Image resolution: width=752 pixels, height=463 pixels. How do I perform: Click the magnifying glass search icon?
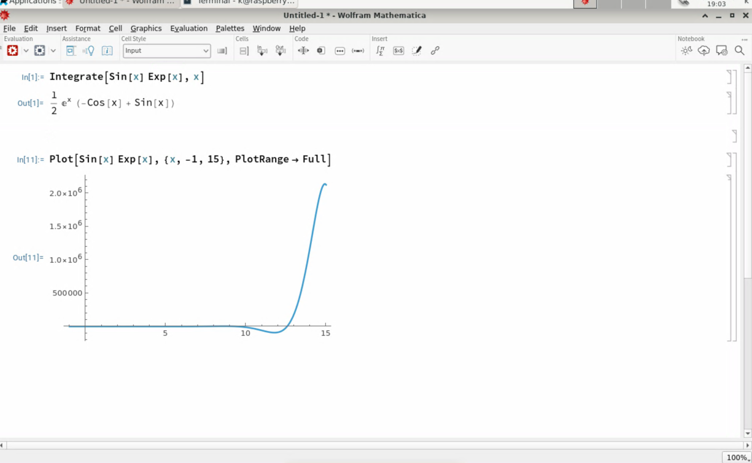[x=740, y=51]
